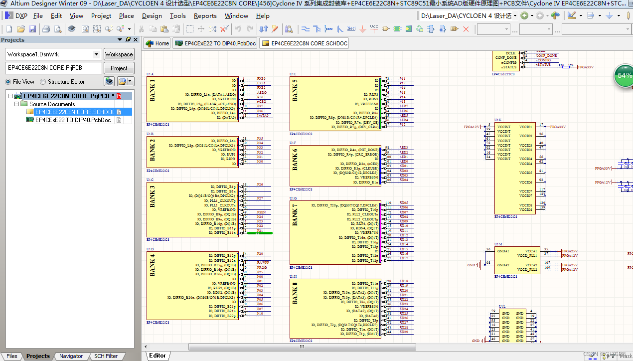Open EP4CExE22 TO DIP40.PcbDoc in project tree
This screenshot has width=633, height=361.
(x=73, y=120)
